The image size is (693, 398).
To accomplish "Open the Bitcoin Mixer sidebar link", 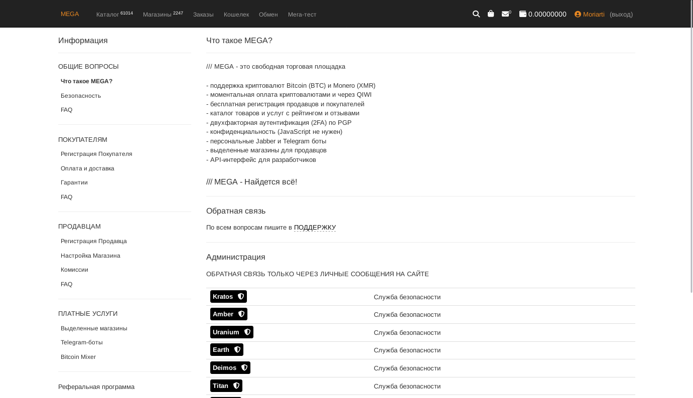I will [x=78, y=357].
